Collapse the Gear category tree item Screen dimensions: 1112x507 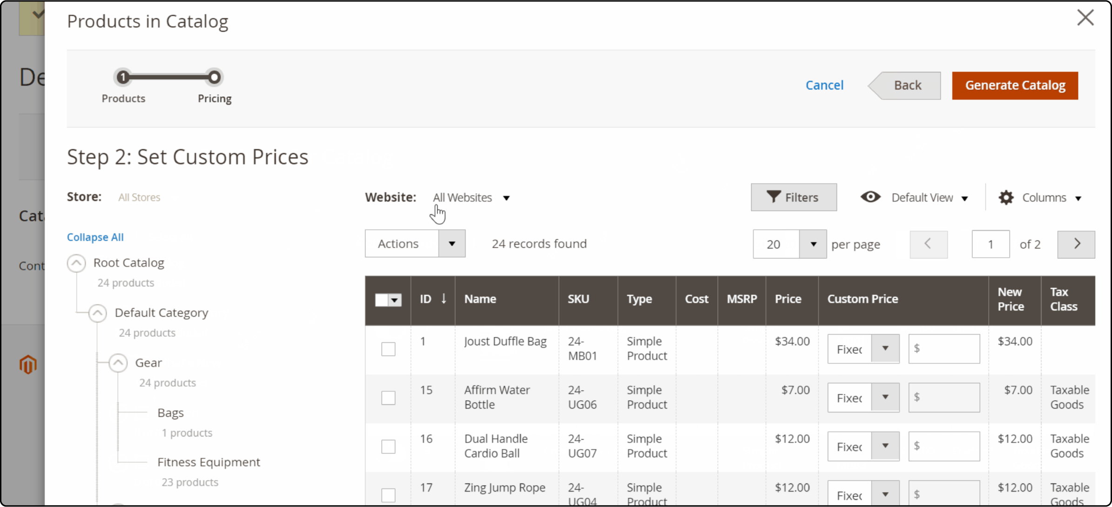(x=118, y=362)
